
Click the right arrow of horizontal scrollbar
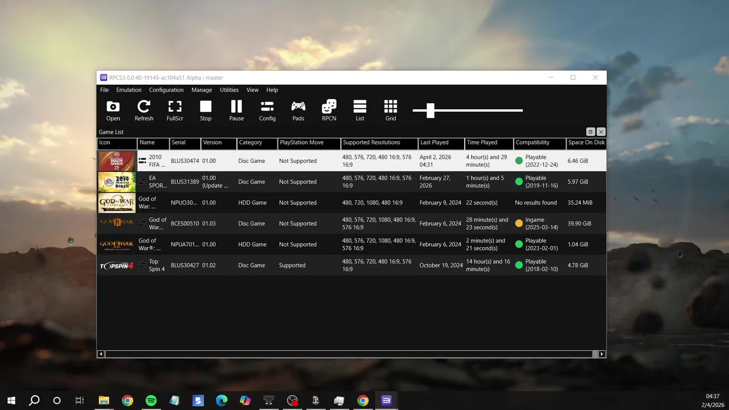click(x=602, y=354)
